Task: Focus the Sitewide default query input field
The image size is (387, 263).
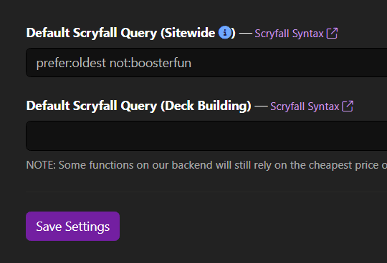Action: 206,62
